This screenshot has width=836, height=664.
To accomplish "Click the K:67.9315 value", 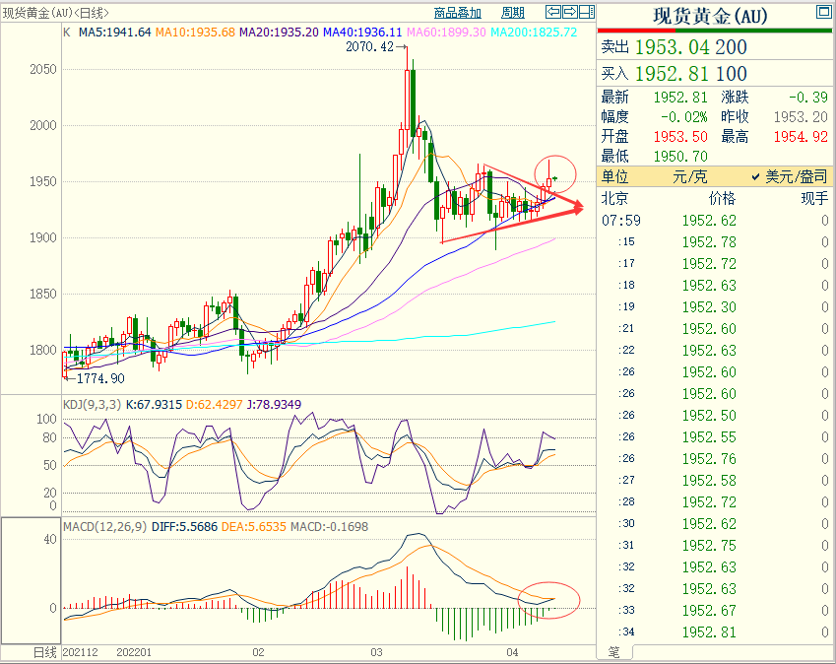I will 154,404.
